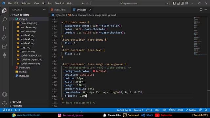Open the File menu
210x118 pixels.
10,3
